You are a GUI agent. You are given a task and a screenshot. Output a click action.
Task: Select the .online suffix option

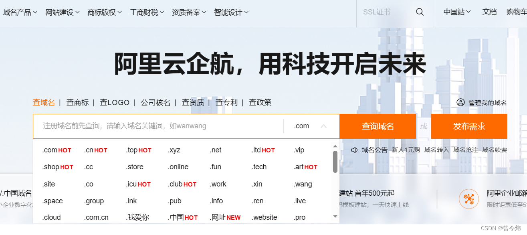click(x=178, y=167)
